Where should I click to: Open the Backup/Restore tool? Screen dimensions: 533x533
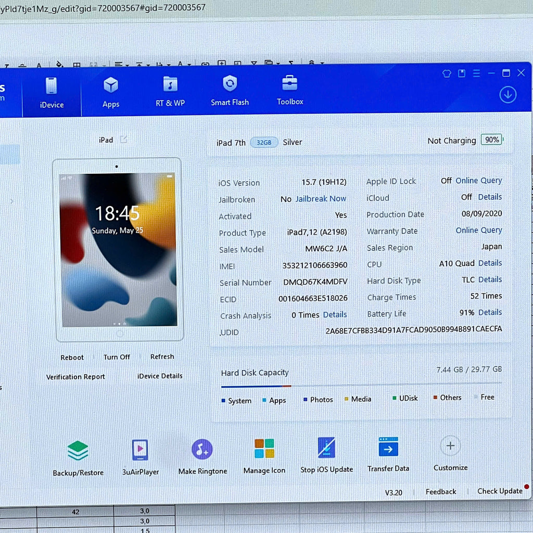(78, 451)
